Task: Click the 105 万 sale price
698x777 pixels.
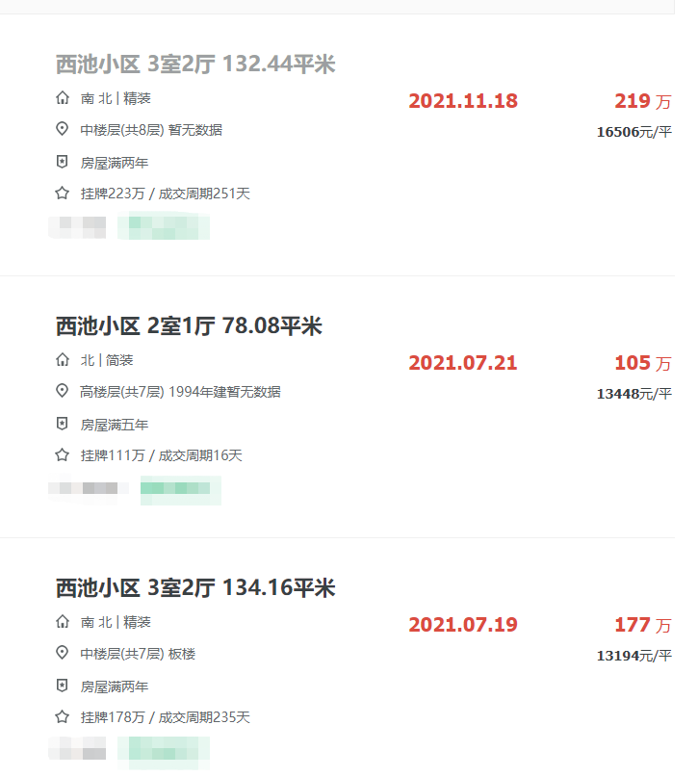Action: point(642,363)
